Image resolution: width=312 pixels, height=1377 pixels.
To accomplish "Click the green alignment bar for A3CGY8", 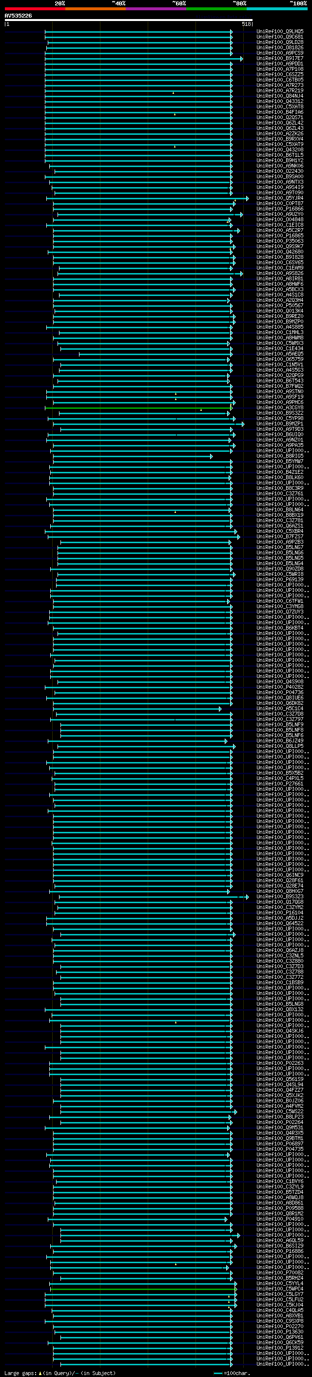I will [138, 408].
